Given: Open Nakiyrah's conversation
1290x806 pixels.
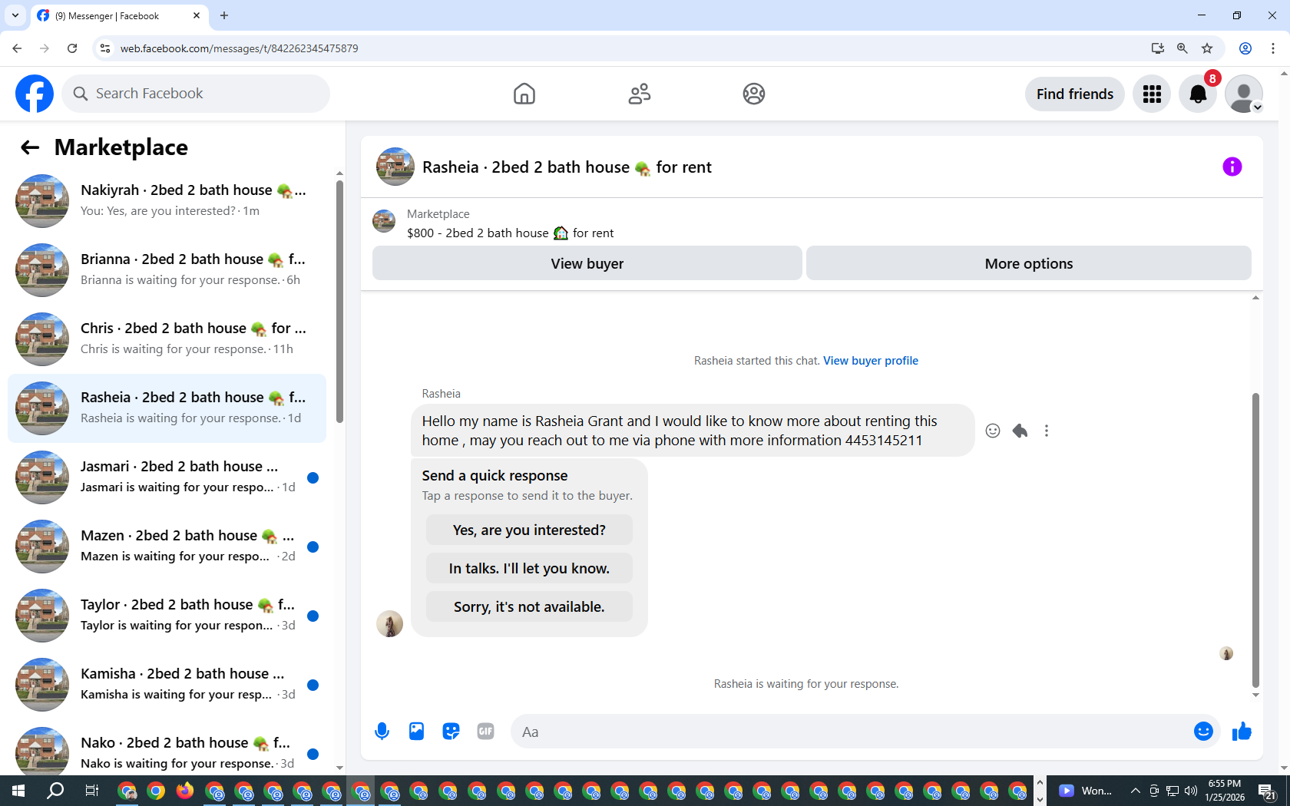Looking at the screenshot, I should [x=167, y=201].
